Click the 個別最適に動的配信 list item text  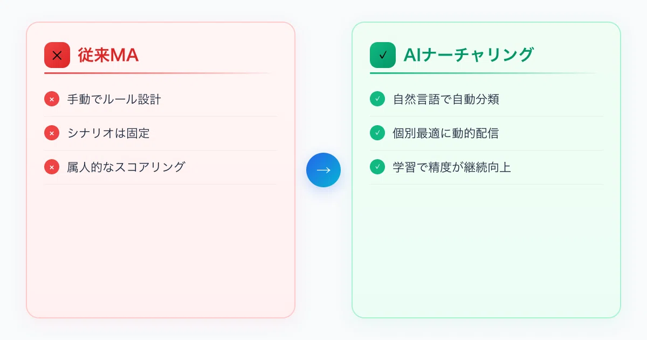click(x=446, y=133)
